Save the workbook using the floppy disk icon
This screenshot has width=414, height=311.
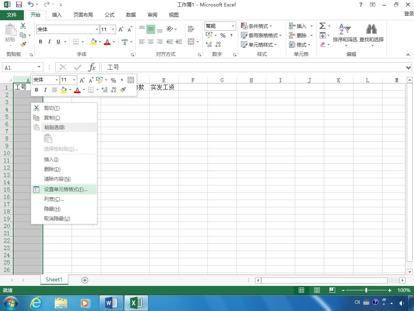(19, 4)
